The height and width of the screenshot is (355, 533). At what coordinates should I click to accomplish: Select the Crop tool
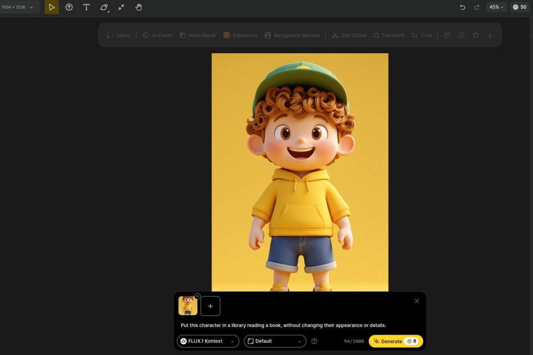(421, 35)
